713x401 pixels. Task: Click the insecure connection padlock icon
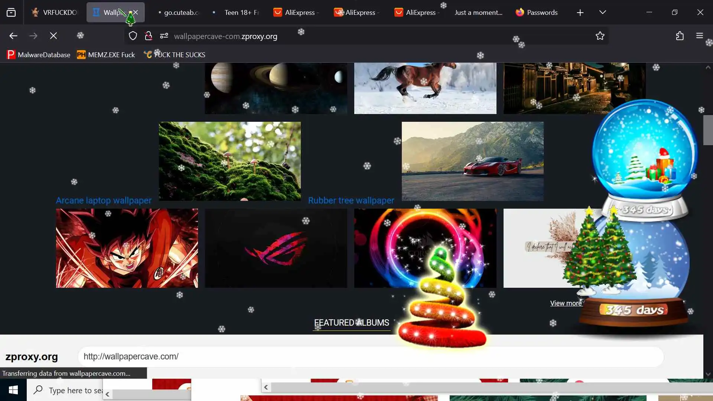[x=149, y=36]
